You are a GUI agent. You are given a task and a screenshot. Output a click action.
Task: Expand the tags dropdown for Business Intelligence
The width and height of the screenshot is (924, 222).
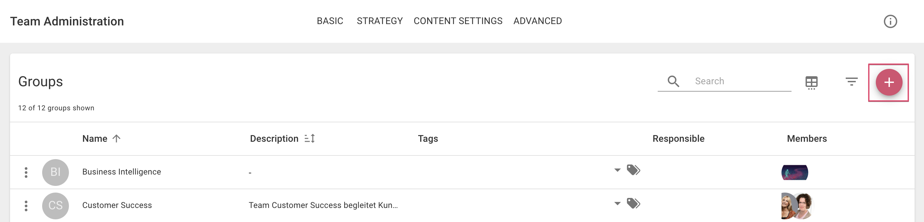tap(617, 170)
